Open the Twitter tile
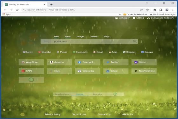 (116, 62)
